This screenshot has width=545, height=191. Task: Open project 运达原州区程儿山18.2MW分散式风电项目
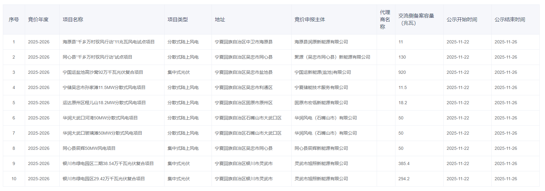tap(104, 103)
